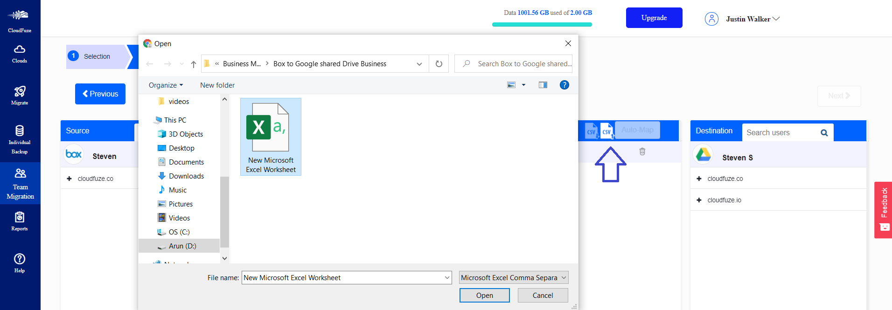Click the Previous button
The image size is (892, 310).
click(x=100, y=94)
